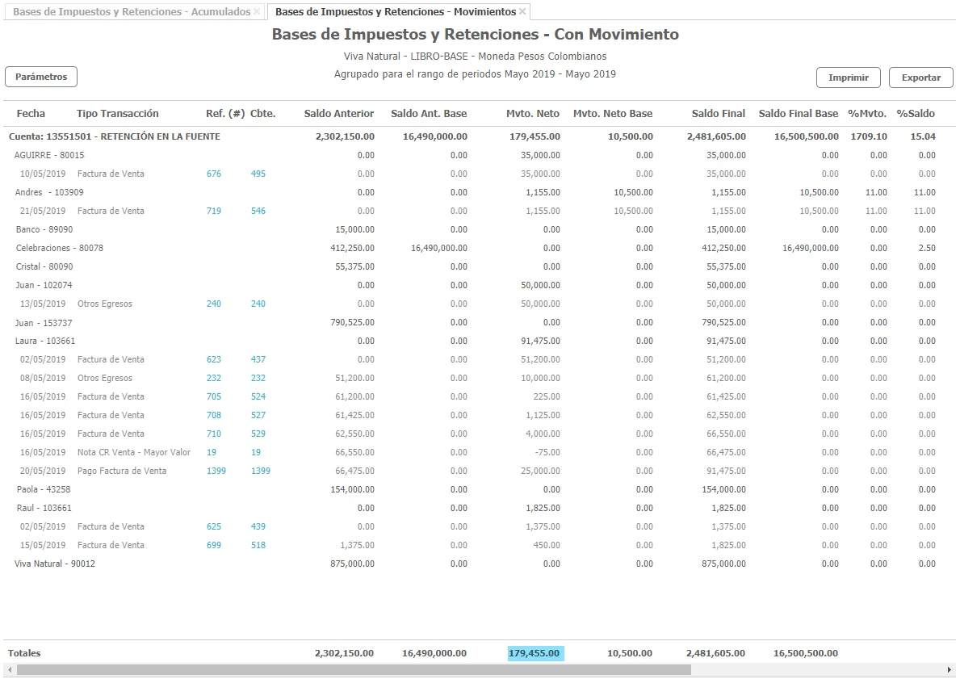This screenshot has height=679, width=960.
Task: Open the Parámetros button
Action: click(x=41, y=77)
